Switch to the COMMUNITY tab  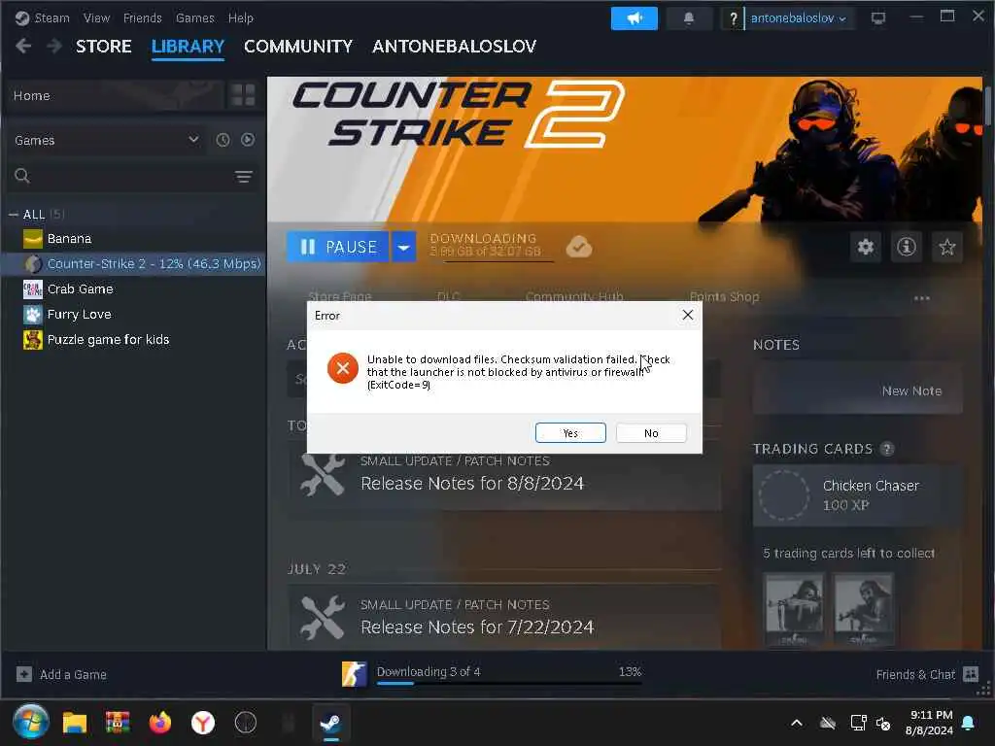point(297,47)
